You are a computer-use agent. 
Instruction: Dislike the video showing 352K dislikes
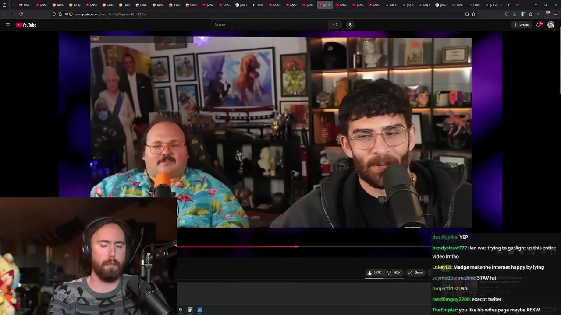point(394,273)
